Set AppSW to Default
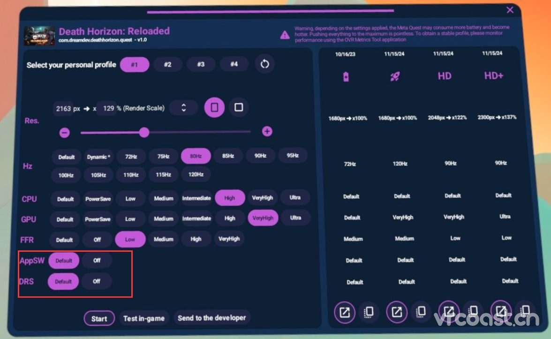 (64, 261)
